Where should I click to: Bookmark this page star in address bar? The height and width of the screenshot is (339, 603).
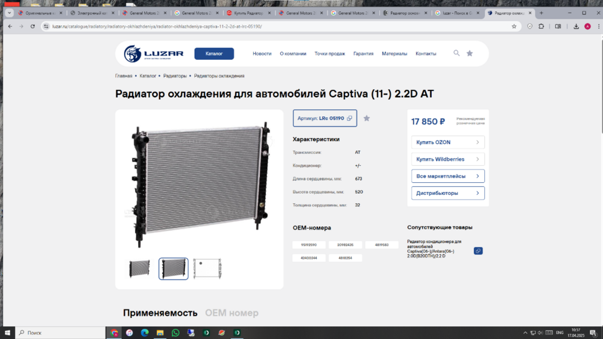[514, 26]
